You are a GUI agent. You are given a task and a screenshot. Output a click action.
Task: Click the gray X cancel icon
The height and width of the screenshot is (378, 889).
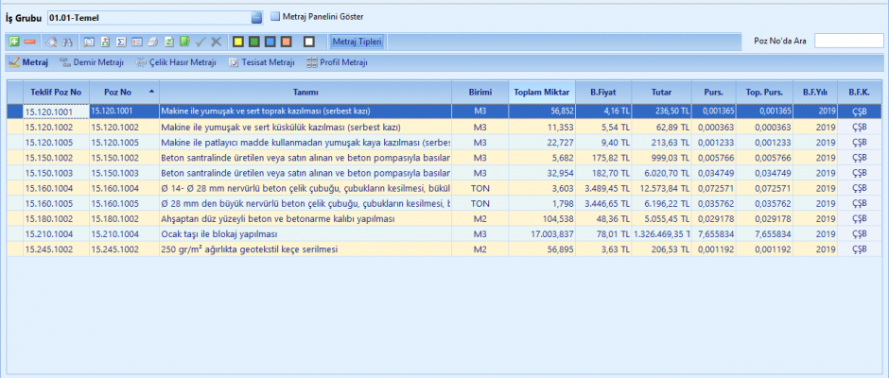point(217,42)
